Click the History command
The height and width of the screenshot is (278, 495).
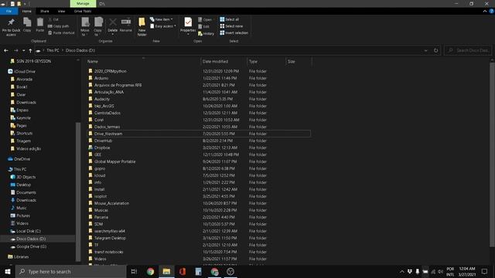(x=206, y=33)
